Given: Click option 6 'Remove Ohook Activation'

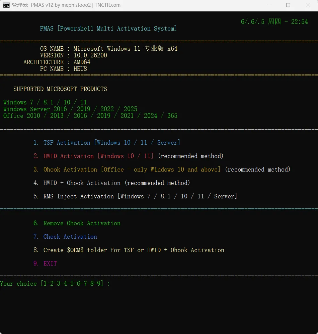Looking at the screenshot, I should coord(77,223).
